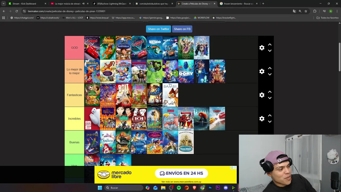
Task: Go back in browser history
Action: tap(4, 11)
